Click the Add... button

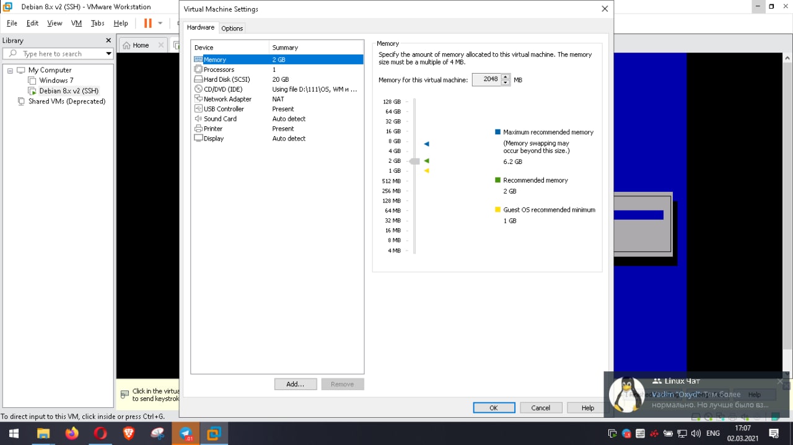pyautogui.click(x=296, y=384)
